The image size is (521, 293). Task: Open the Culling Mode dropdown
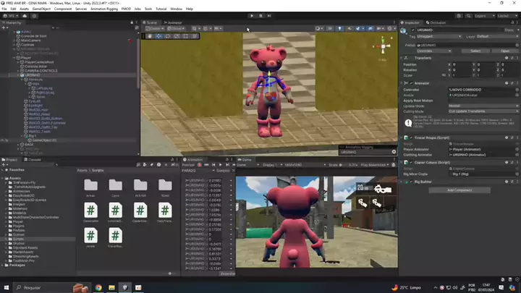point(483,111)
